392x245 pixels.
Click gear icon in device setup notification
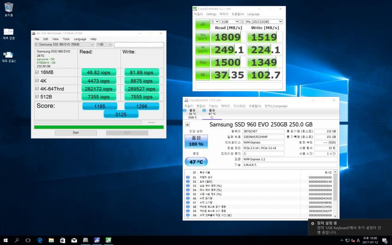click(313, 223)
